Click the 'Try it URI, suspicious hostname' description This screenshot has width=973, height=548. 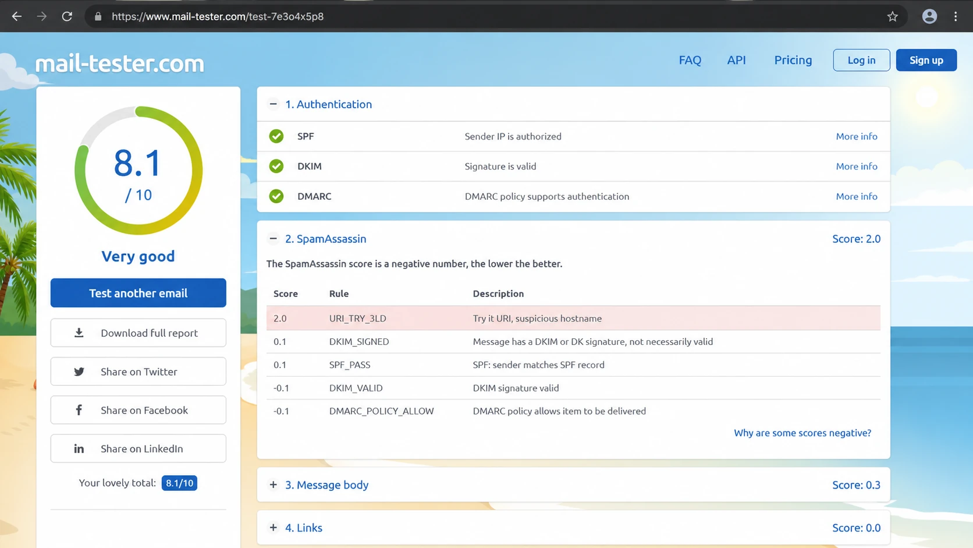click(537, 318)
